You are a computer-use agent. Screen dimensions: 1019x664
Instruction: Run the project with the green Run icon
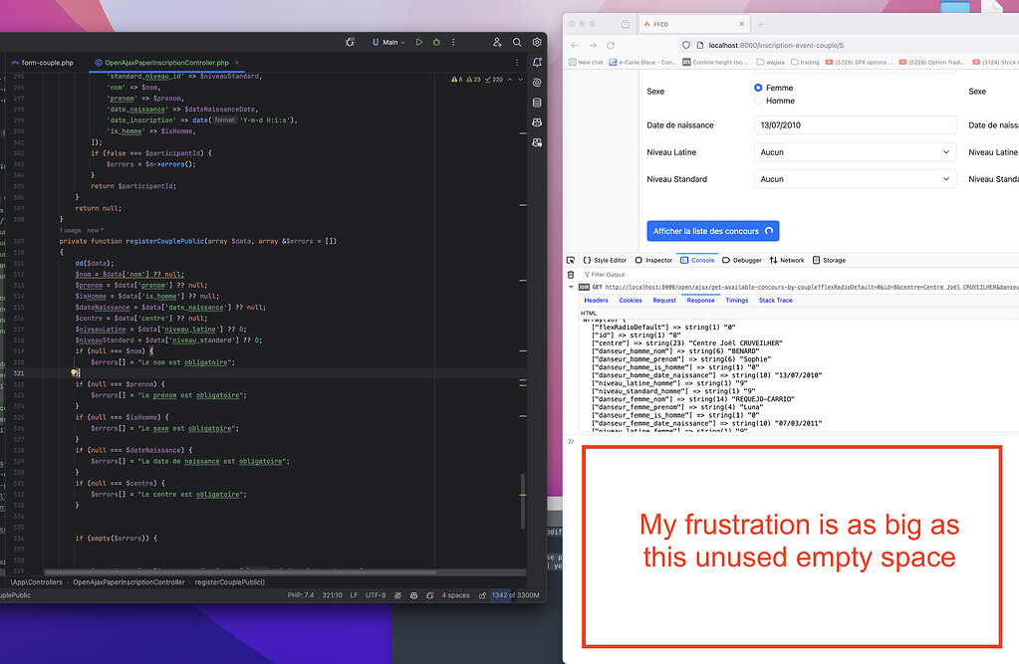[x=419, y=42]
